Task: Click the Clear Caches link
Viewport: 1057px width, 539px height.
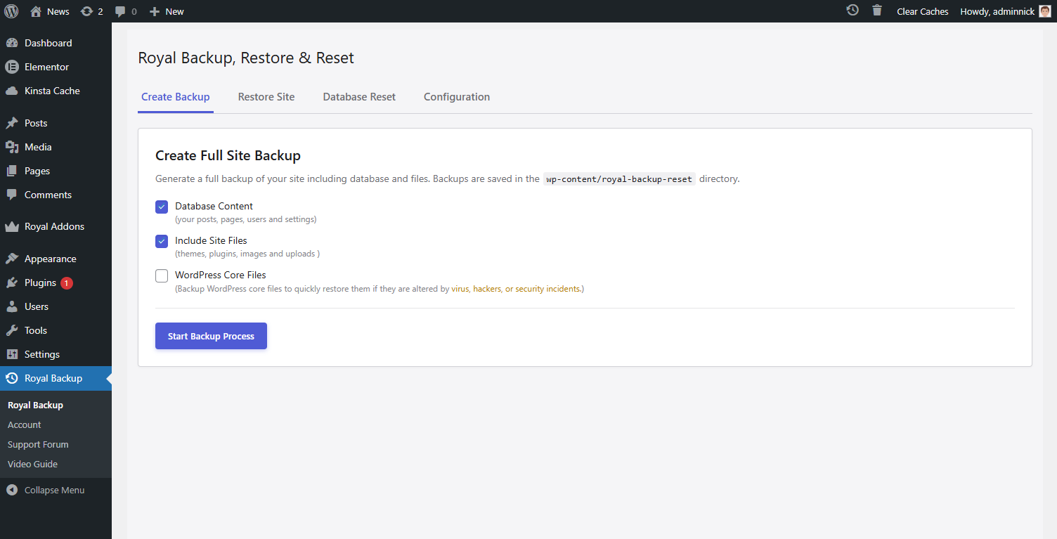Action: click(x=922, y=11)
